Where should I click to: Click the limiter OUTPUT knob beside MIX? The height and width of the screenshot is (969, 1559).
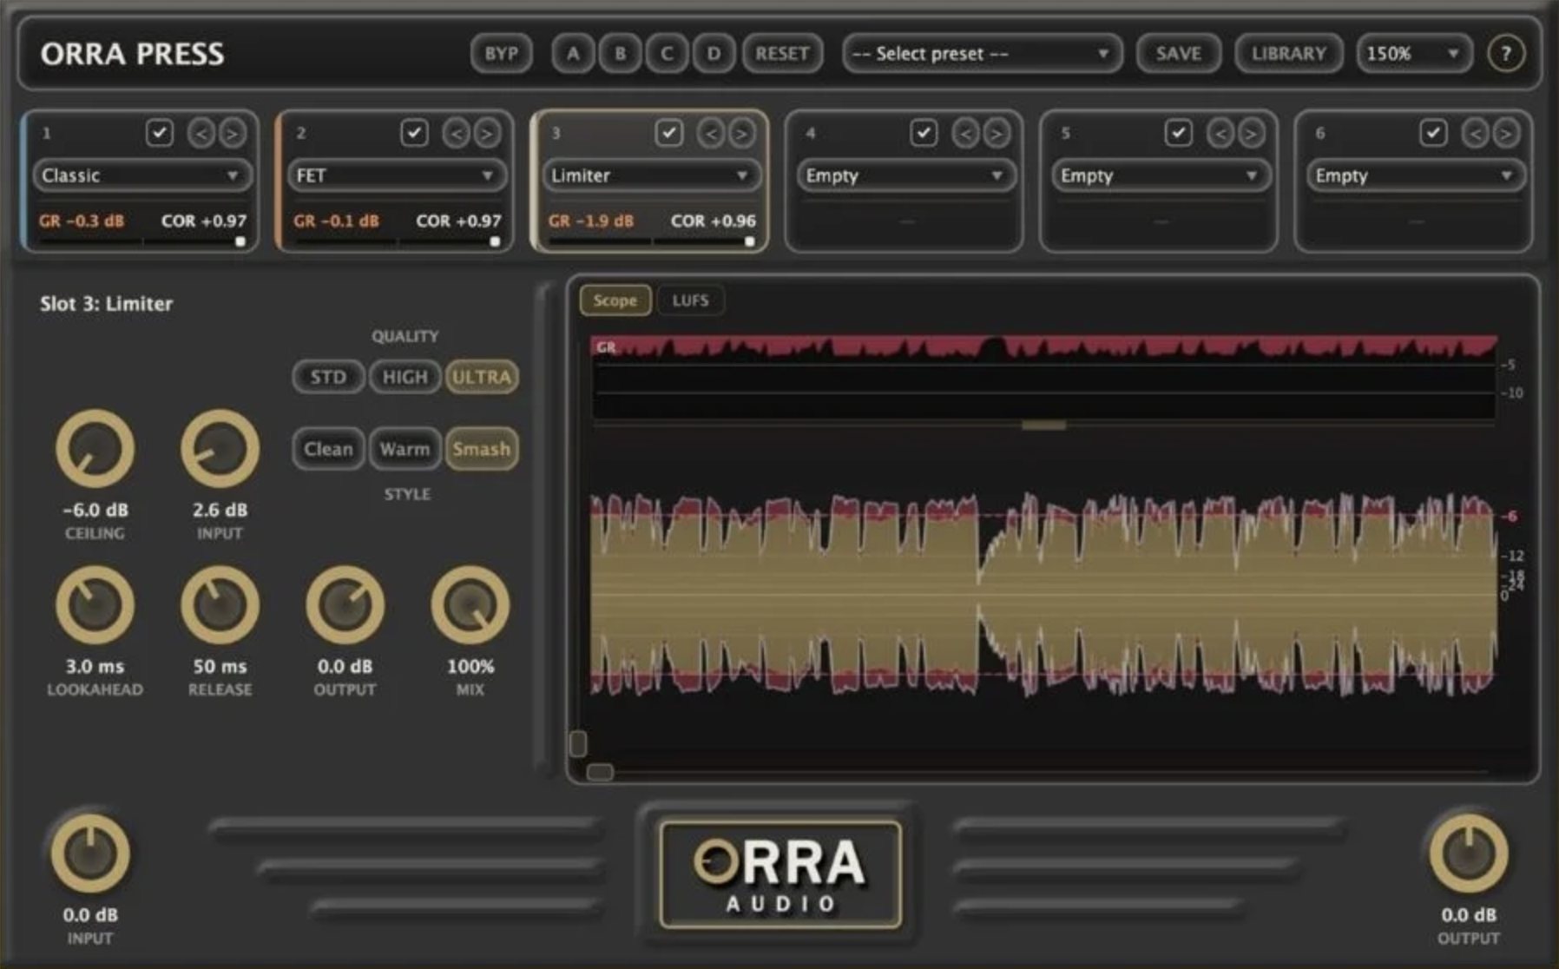345,605
